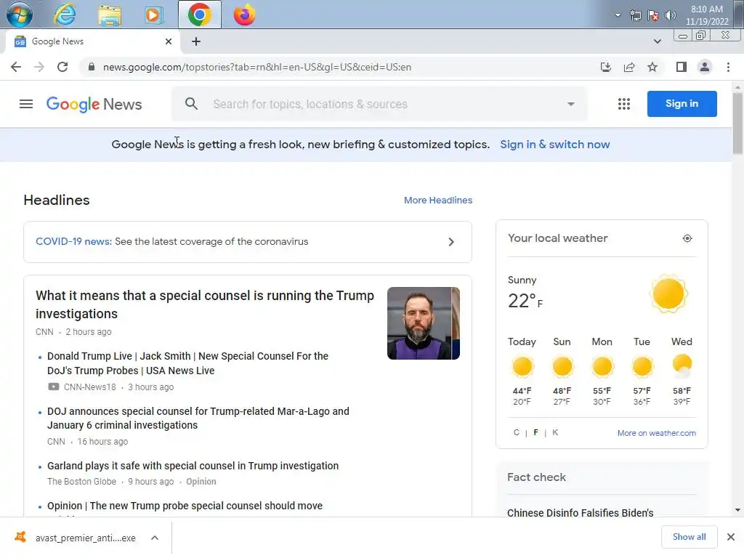This screenshot has width=744, height=558.
Task: Expand download item options caret
Action: (155, 538)
